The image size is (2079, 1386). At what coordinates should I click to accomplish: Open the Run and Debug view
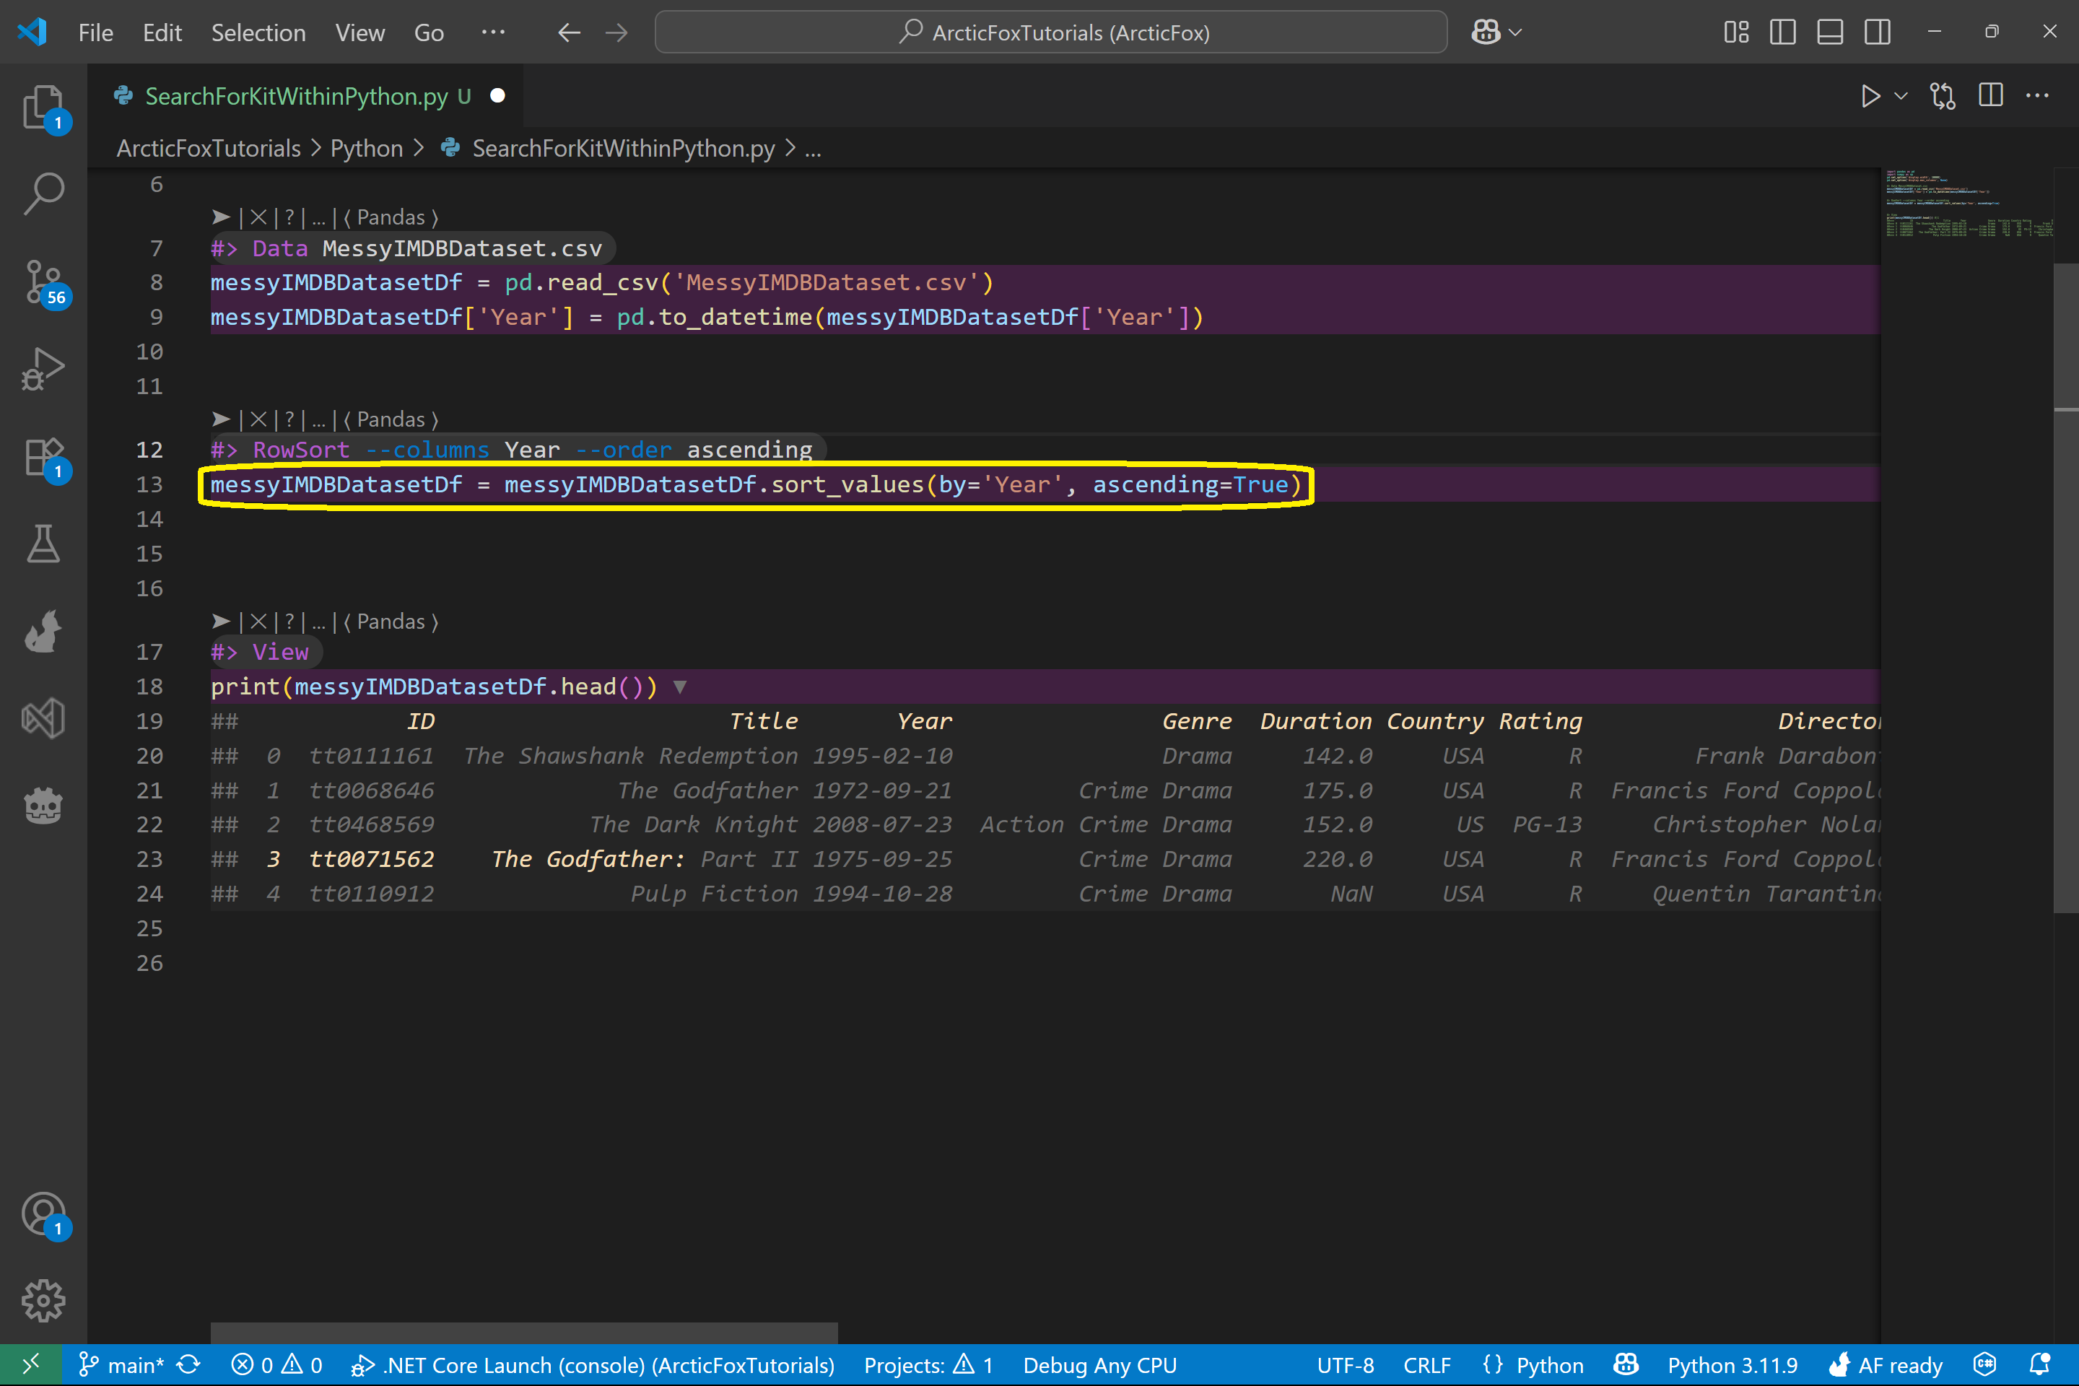point(43,369)
